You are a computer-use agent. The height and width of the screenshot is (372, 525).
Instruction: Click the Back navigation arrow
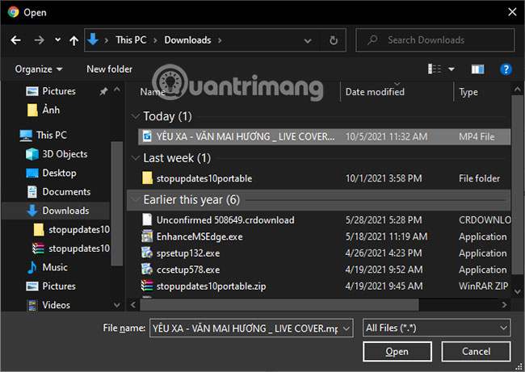pyautogui.click(x=16, y=40)
